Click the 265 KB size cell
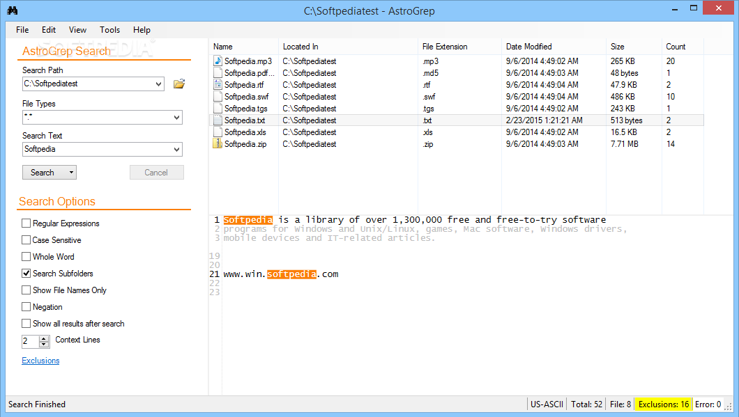The width and height of the screenshot is (739, 417). (623, 61)
